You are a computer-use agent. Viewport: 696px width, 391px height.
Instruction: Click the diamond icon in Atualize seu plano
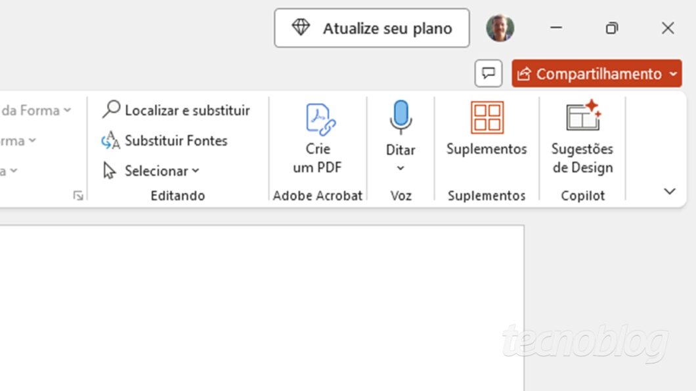pos(301,28)
